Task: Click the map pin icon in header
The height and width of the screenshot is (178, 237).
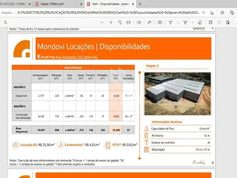Action: [39, 57]
